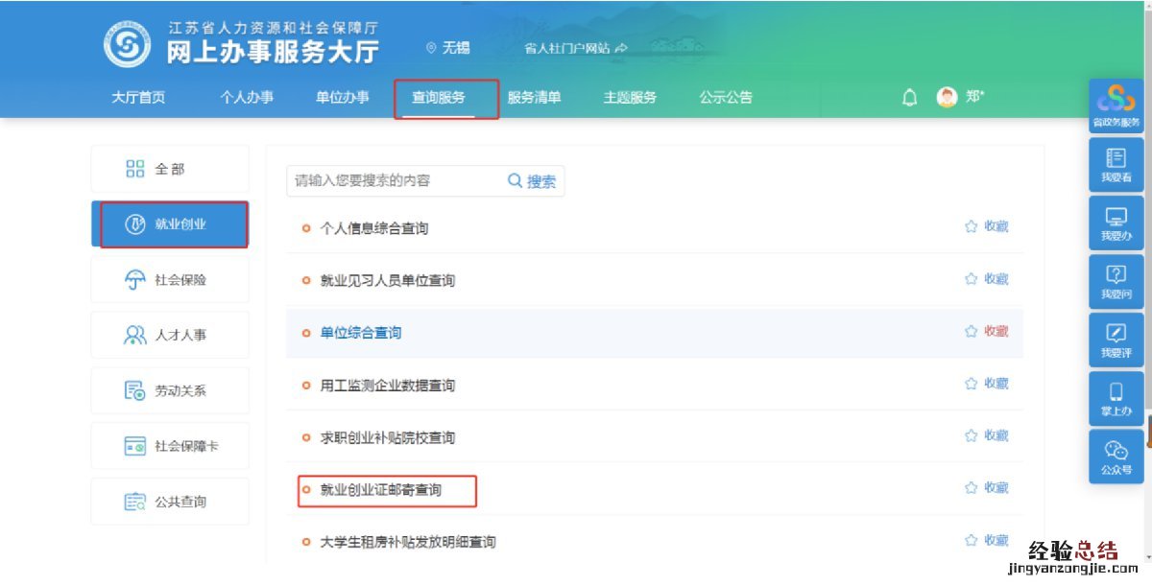Image resolution: width=1152 pixels, height=586 pixels.
Task: Click the 我要办 sidebar icon
Action: pos(1116,223)
